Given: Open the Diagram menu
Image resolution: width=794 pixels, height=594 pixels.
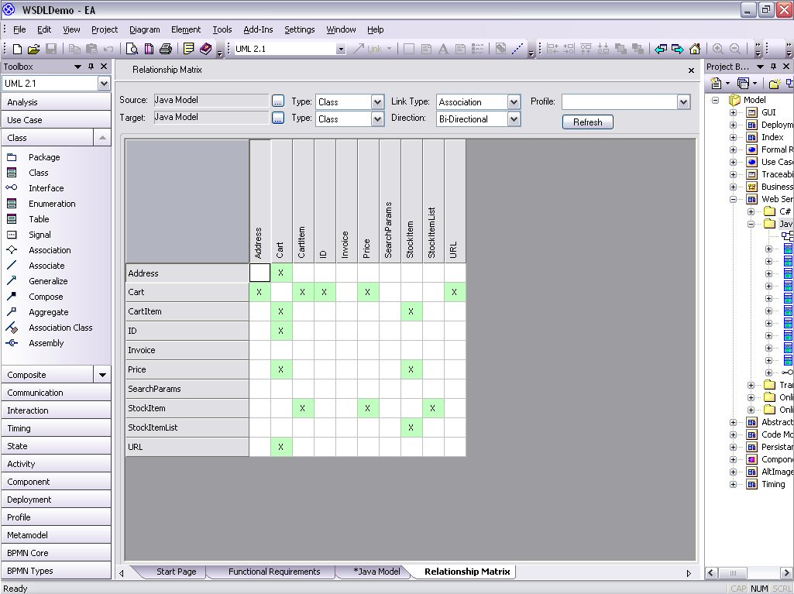Looking at the screenshot, I should (144, 29).
